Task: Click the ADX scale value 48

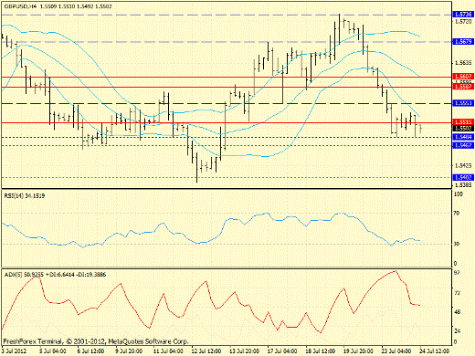Action: click(457, 312)
